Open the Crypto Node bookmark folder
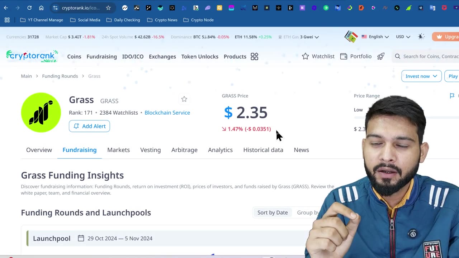459x258 pixels. coord(198,20)
